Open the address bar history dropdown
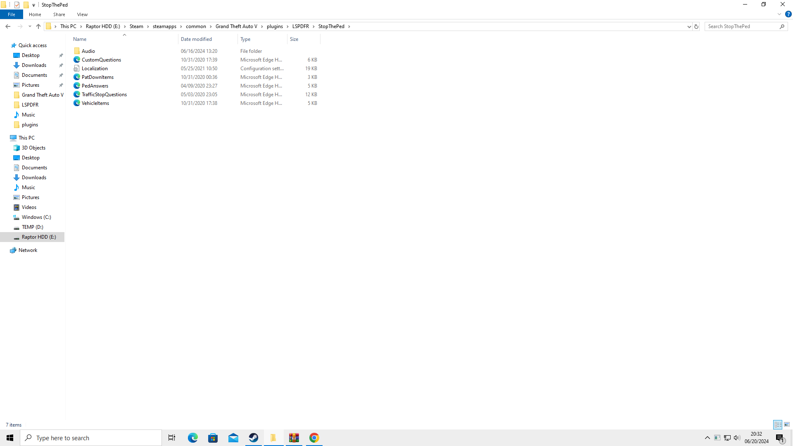 (x=689, y=26)
